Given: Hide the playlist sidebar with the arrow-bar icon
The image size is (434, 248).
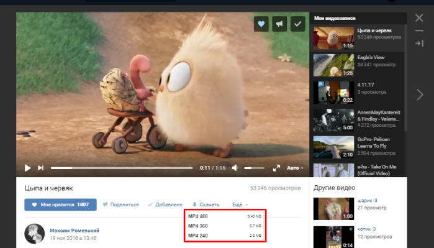Looking at the screenshot, I should click(x=419, y=44).
